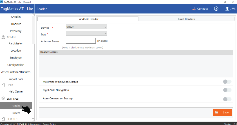The image size is (237, 125).
Task: Select the Handheld Reader tab
Action: tap(88, 19)
